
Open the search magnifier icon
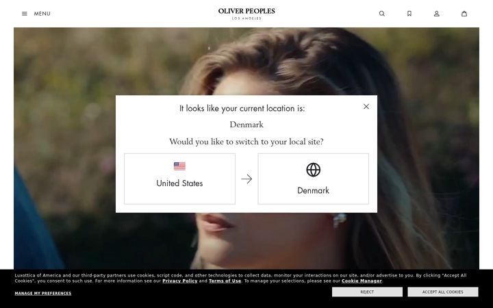[x=381, y=14]
